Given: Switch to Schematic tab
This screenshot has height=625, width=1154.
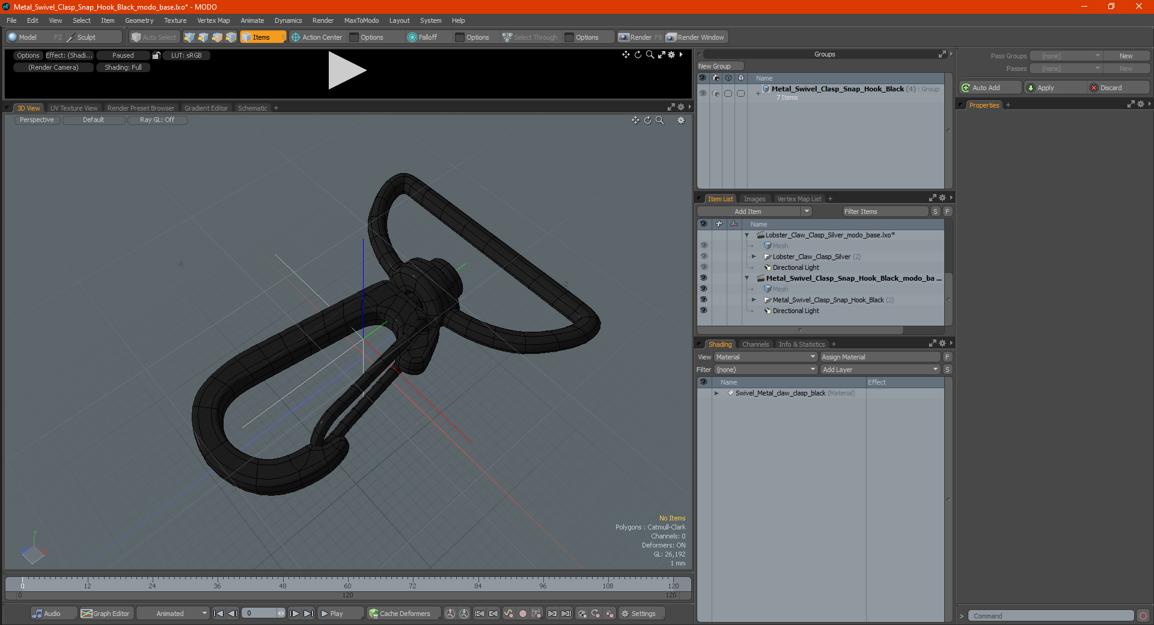Looking at the screenshot, I should tap(252, 108).
